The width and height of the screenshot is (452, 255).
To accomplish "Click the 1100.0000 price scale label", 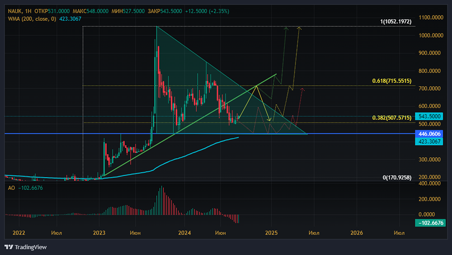I will point(431,18).
